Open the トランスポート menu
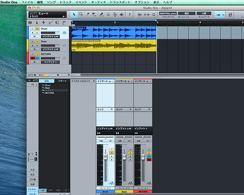 (x=120, y=2)
